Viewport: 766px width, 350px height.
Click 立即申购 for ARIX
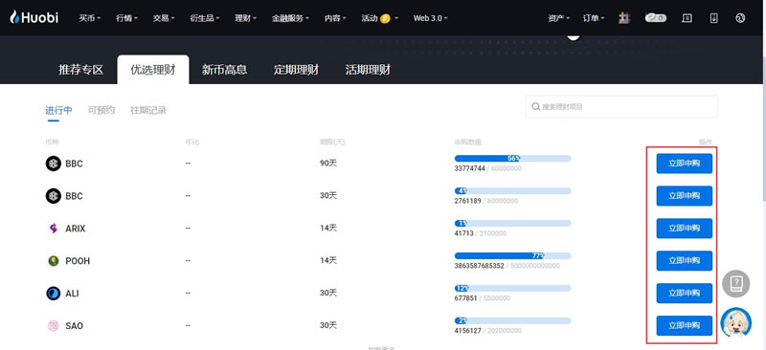tap(684, 228)
